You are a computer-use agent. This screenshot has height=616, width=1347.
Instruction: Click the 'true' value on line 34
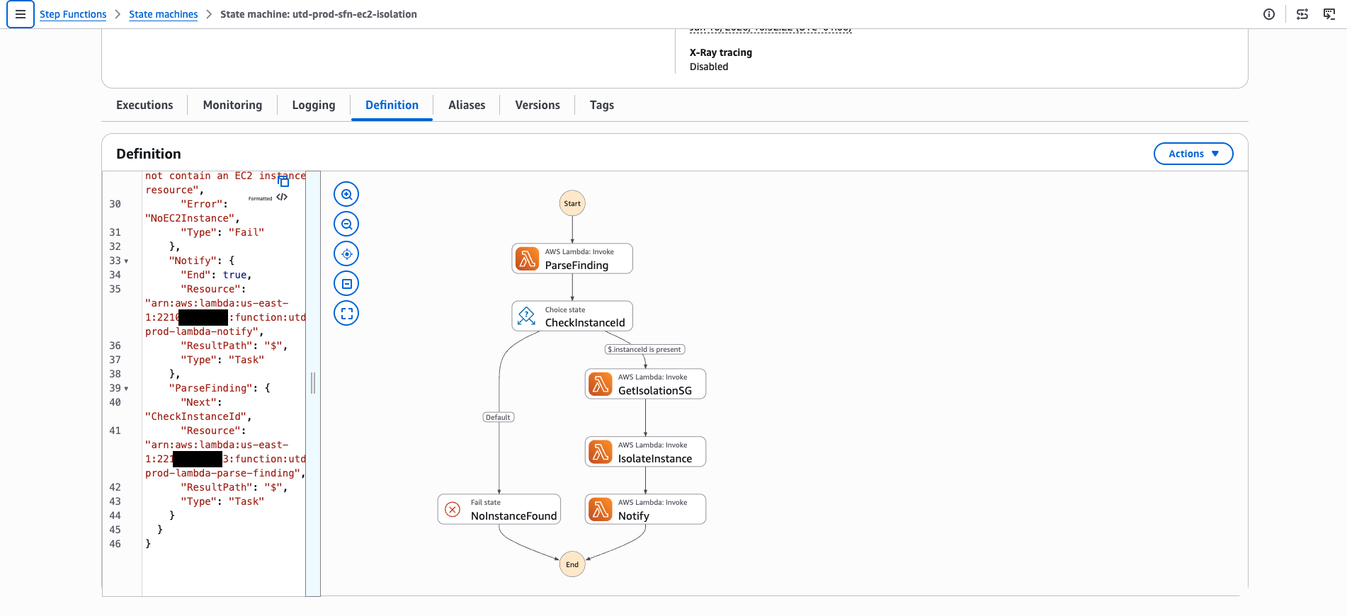[x=234, y=275]
